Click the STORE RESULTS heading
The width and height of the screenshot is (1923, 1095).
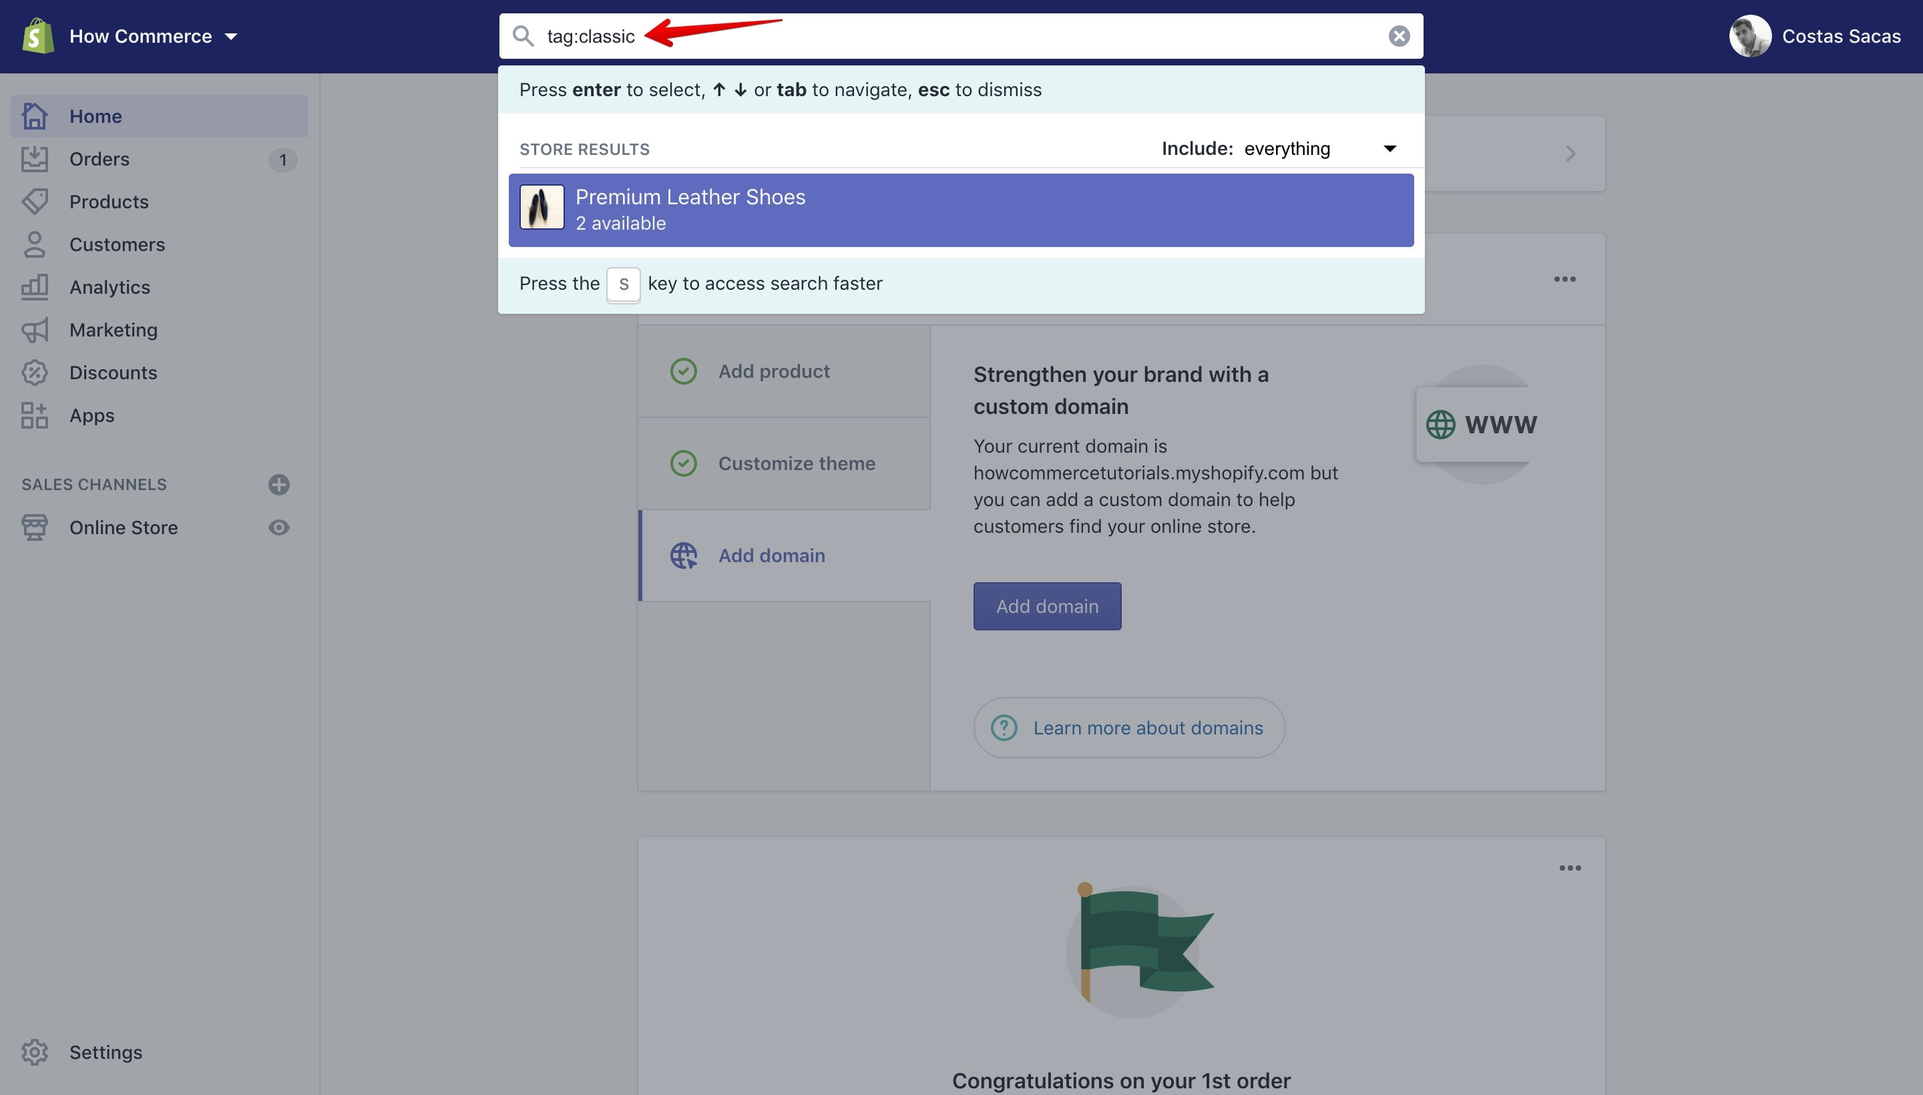tap(584, 149)
